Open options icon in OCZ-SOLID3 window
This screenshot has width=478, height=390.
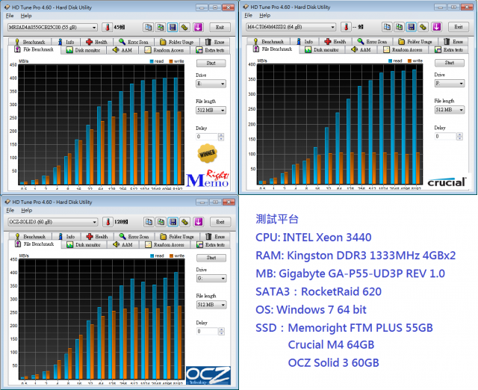pyautogui.click(x=184, y=222)
